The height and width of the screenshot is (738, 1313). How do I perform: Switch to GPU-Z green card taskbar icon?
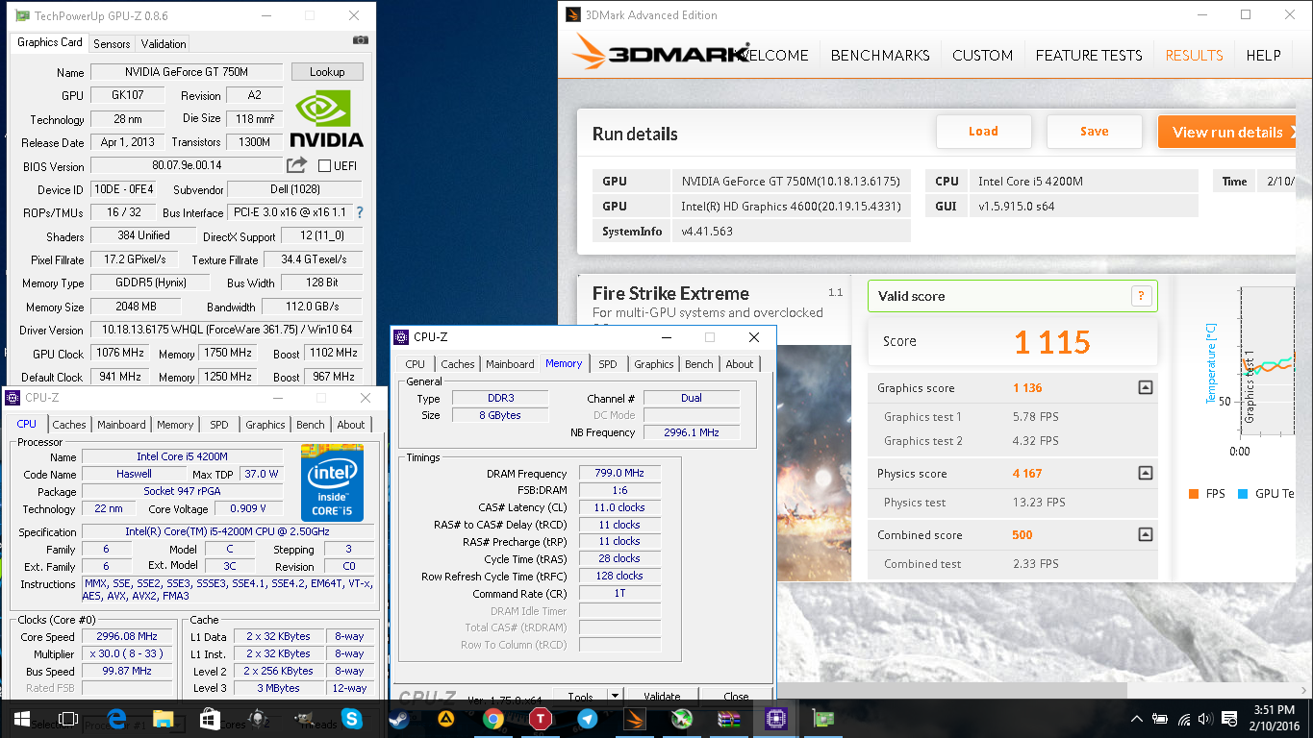822,719
